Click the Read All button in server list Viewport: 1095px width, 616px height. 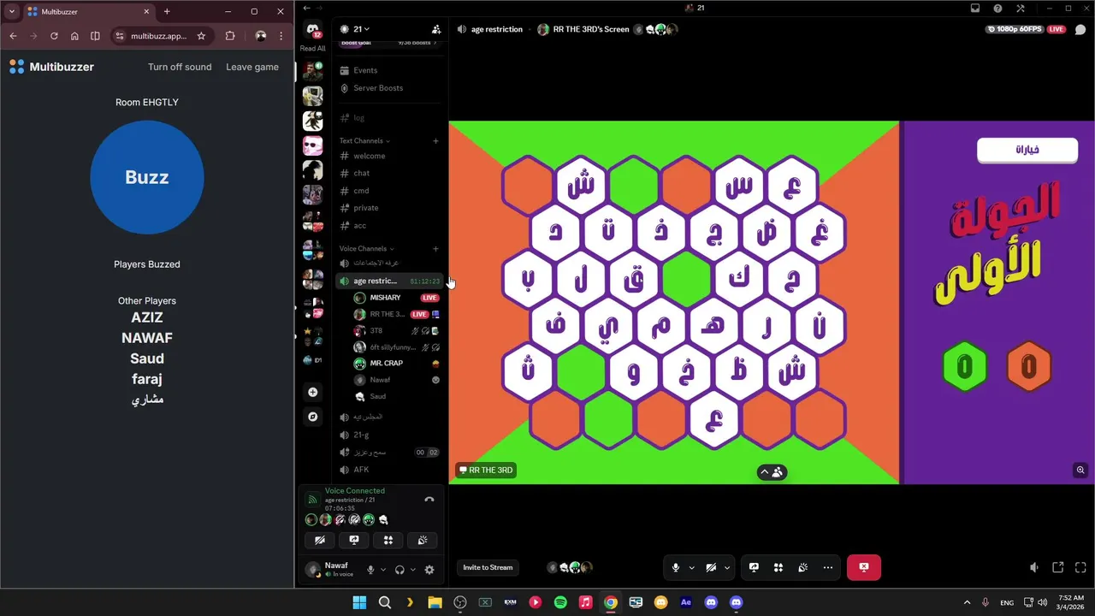313,49
